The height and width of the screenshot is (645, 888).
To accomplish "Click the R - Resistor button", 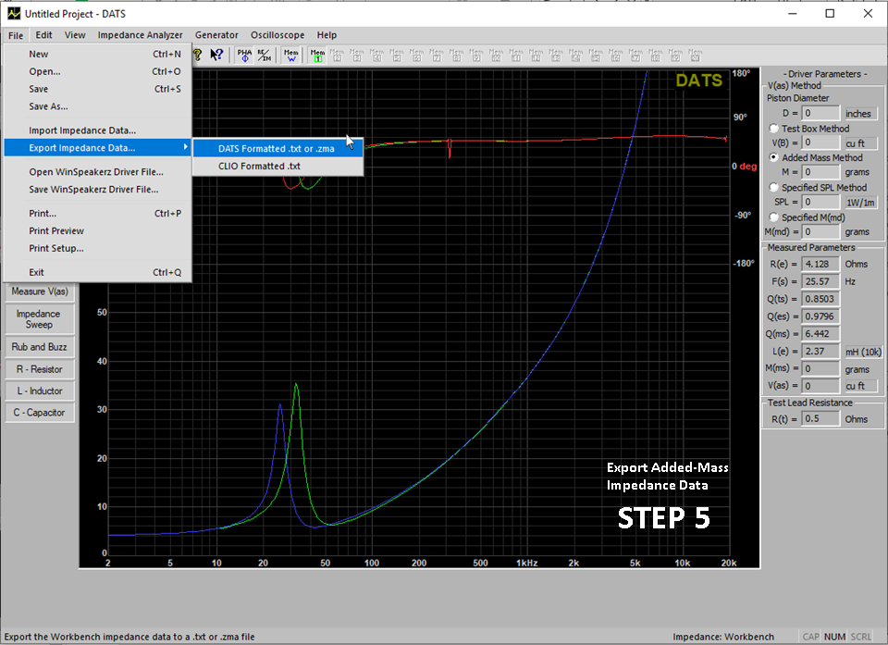I will pyautogui.click(x=40, y=369).
